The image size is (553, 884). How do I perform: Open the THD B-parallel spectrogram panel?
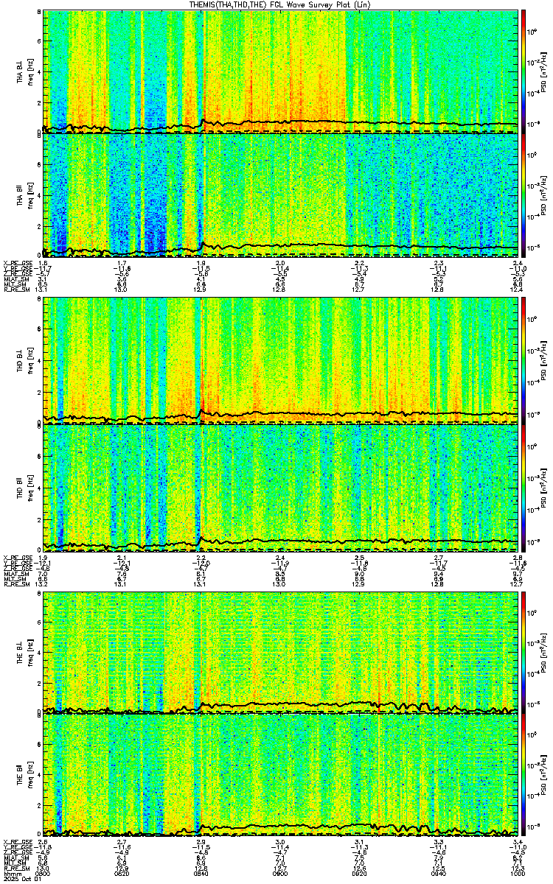point(280,488)
